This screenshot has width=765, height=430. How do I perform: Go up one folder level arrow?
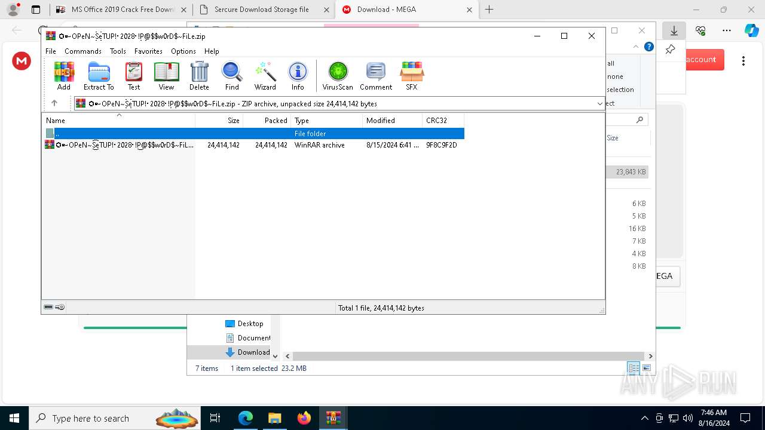[54, 103]
